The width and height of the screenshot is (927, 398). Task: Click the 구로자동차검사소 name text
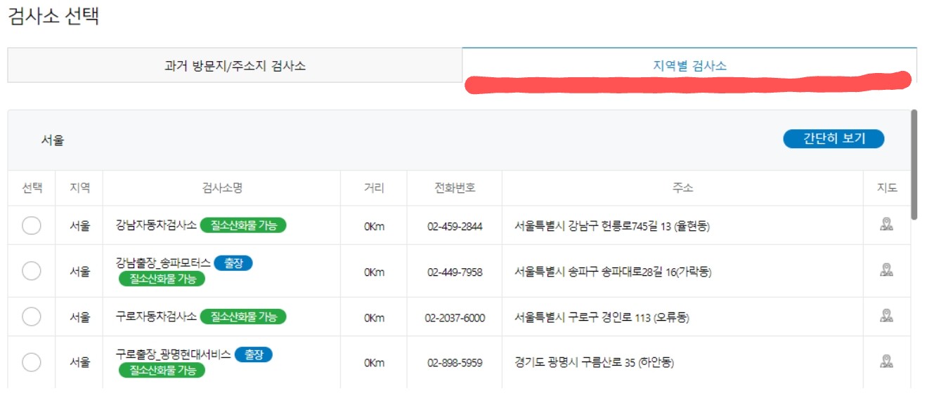pos(156,317)
